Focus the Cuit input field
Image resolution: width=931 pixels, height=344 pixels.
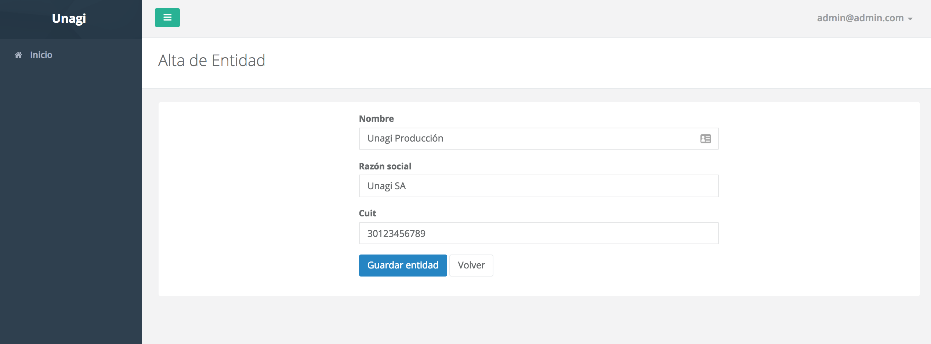click(539, 233)
